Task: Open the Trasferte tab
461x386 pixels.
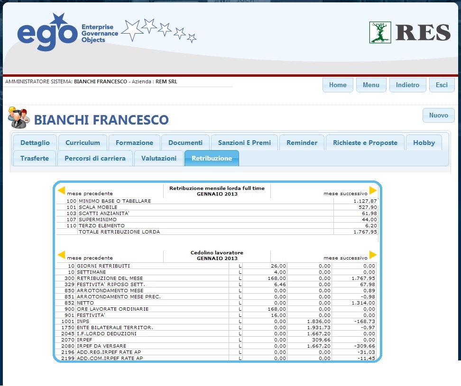Action: [x=35, y=158]
